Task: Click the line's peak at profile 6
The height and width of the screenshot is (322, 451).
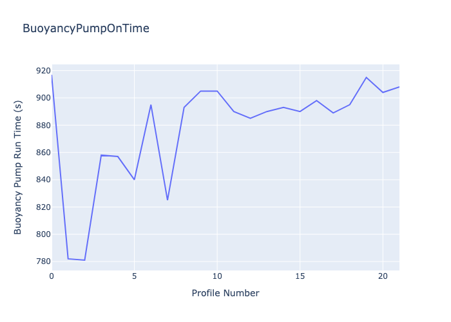Action: pyautogui.click(x=151, y=105)
